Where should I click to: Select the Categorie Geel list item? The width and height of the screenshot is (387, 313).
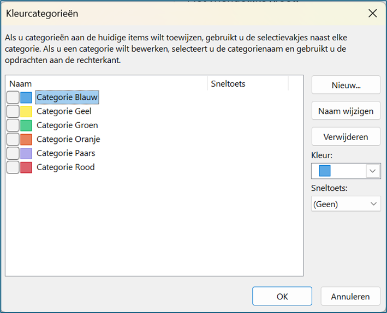coord(64,111)
